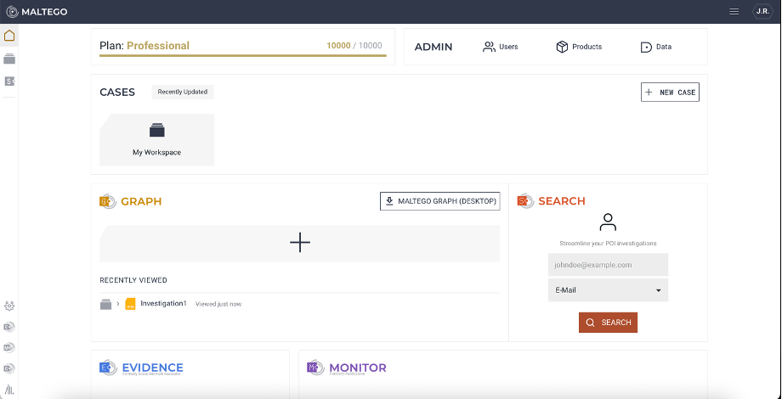Open the J.R. user profile badge
This screenshot has width=782, height=399.
(762, 11)
